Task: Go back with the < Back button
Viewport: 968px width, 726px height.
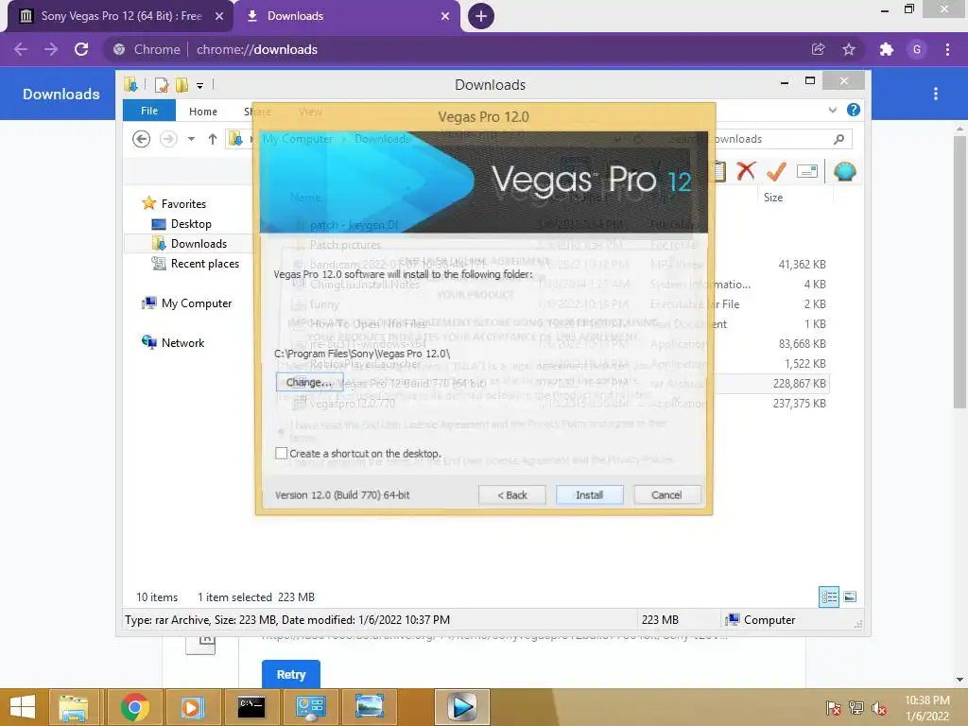Action: coord(511,495)
